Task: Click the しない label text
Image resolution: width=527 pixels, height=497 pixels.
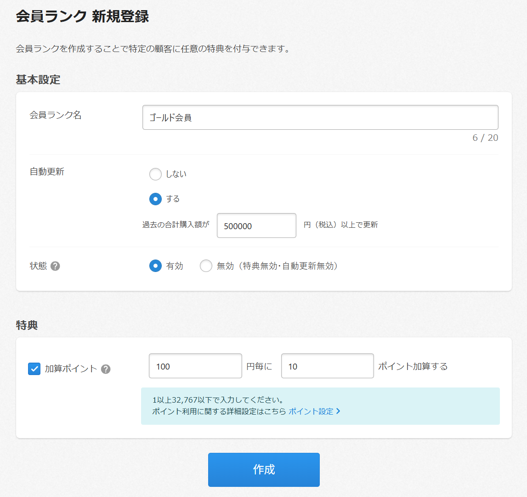Action: [x=176, y=174]
